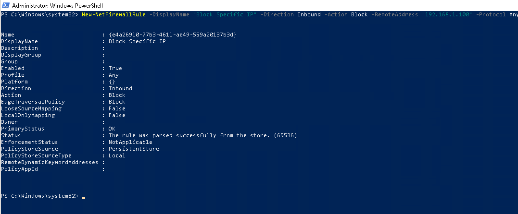Open the PowerShell title bar icon menu

coord(5,5)
